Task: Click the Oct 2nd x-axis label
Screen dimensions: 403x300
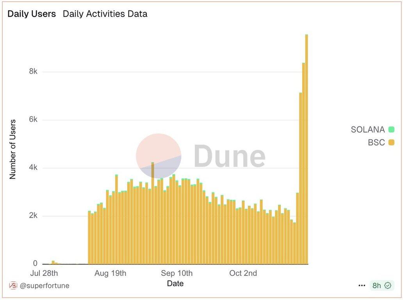Action: tap(243, 273)
